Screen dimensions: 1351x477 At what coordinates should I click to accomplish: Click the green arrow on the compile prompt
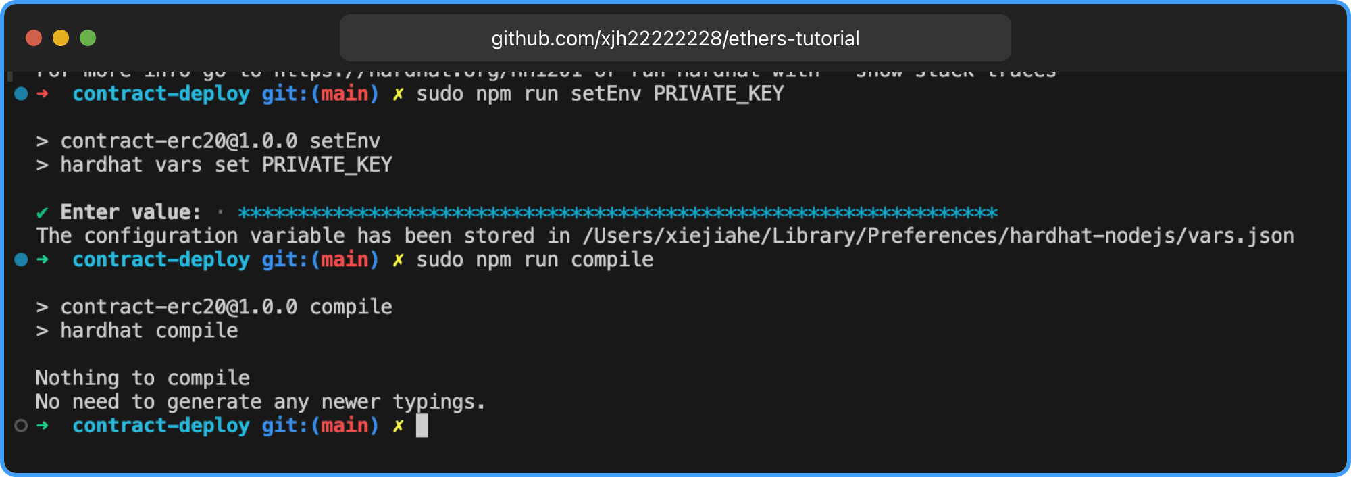pyautogui.click(x=43, y=259)
